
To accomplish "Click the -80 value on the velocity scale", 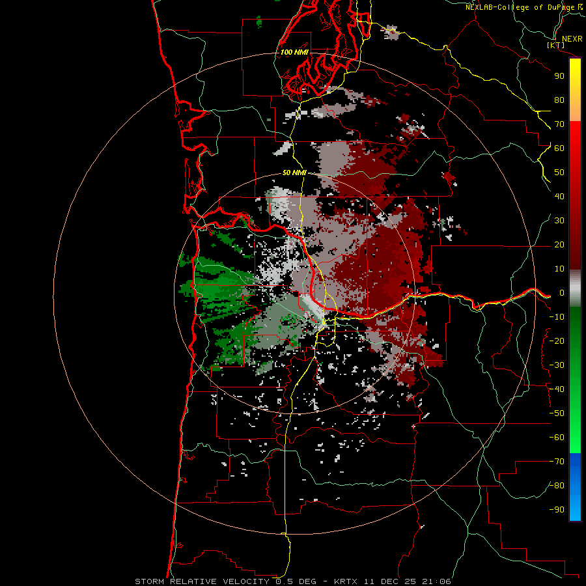I will click(x=557, y=486).
